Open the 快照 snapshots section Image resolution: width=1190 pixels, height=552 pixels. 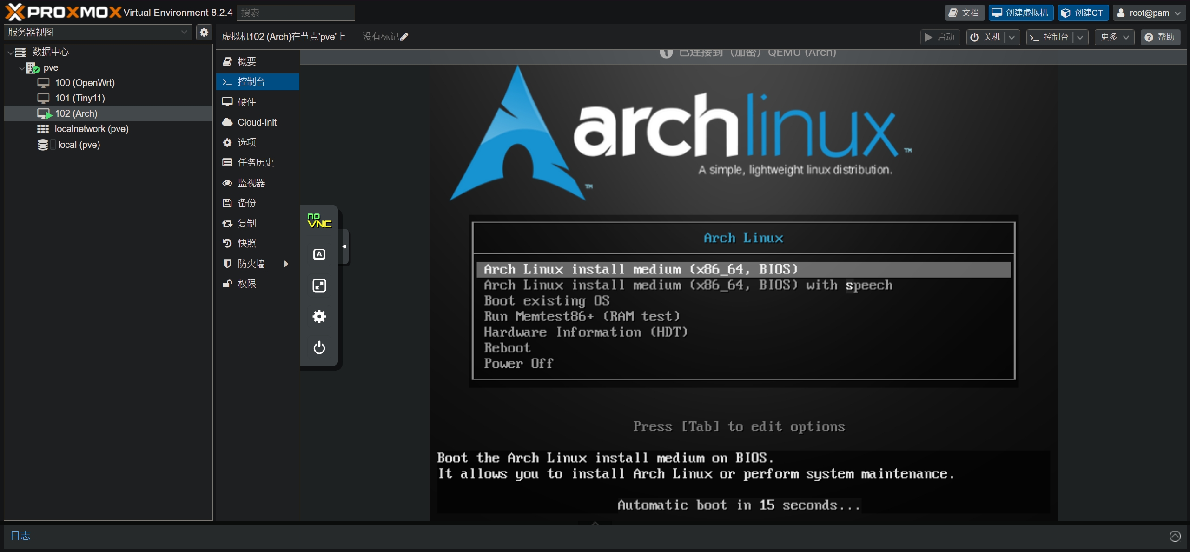point(258,243)
